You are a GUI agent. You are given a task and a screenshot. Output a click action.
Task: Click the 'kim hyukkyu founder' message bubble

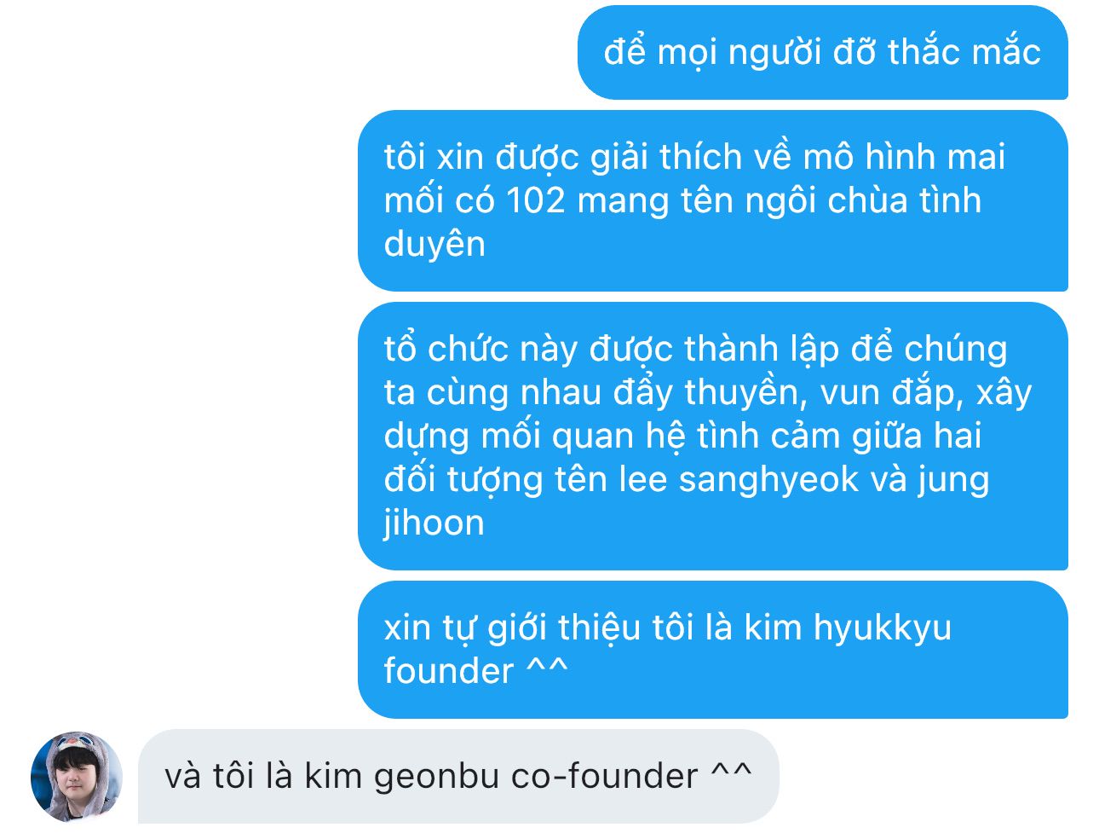click(712, 650)
